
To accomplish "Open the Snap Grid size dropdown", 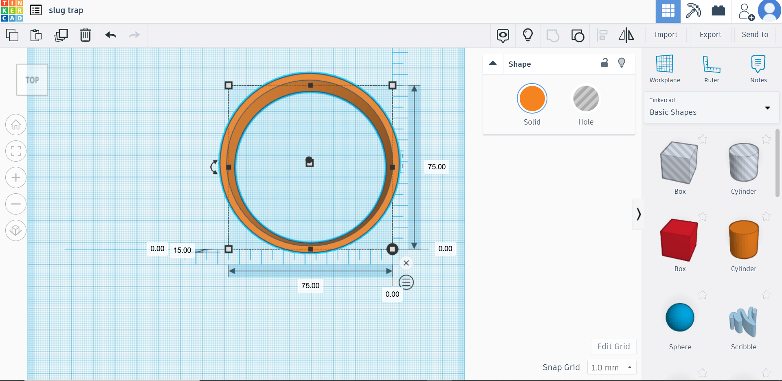I will (x=611, y=367).
